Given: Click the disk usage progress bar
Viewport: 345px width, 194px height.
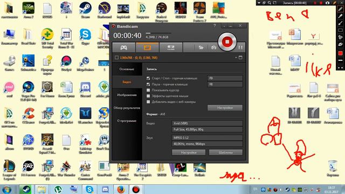Looking at the screenshot, I should tap(158, 33).
